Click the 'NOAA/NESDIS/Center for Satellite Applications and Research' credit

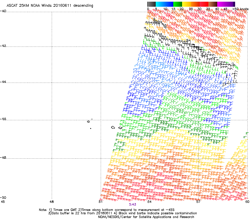coord(146,217)
